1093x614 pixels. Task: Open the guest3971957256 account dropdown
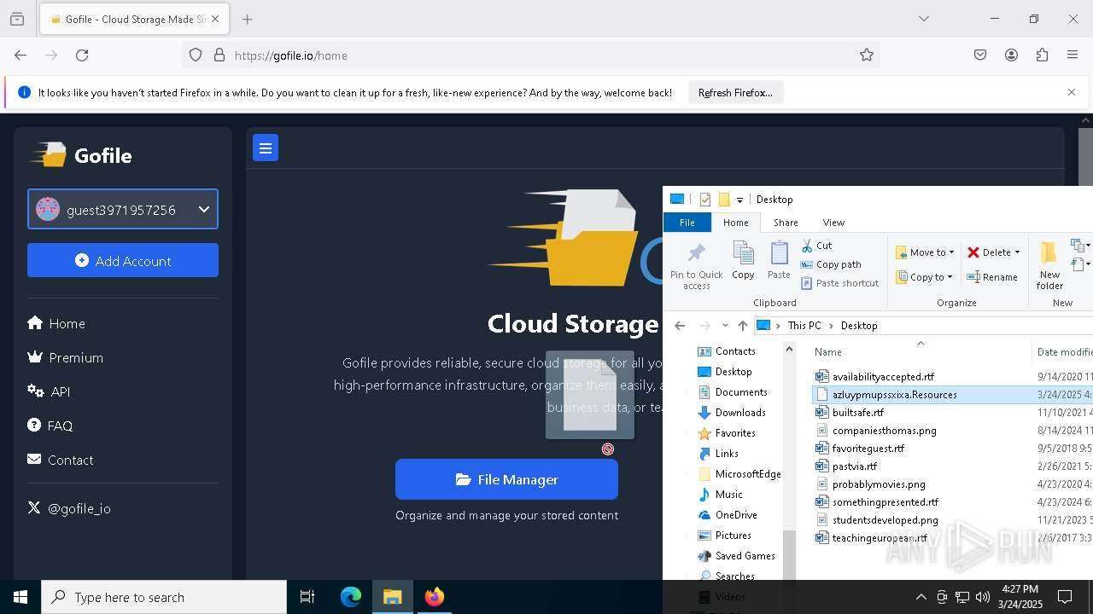pyautogui.click(x=123, y=209)
